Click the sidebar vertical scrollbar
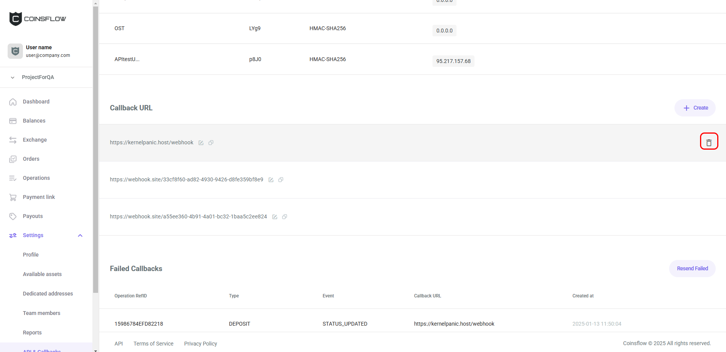 [x=95, y=153]
